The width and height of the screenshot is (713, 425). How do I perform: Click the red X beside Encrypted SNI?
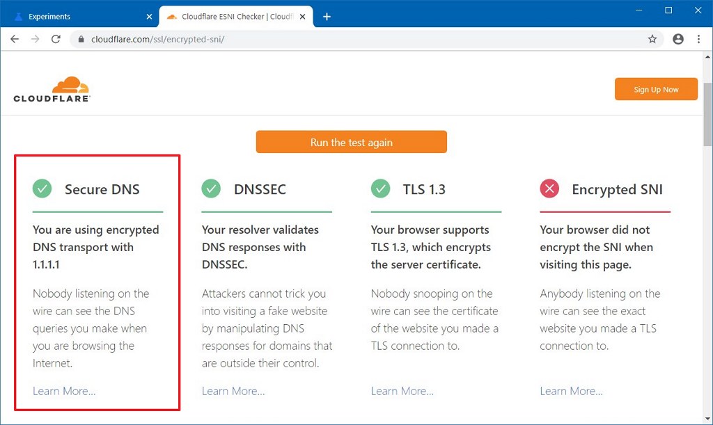pos(549,189)
